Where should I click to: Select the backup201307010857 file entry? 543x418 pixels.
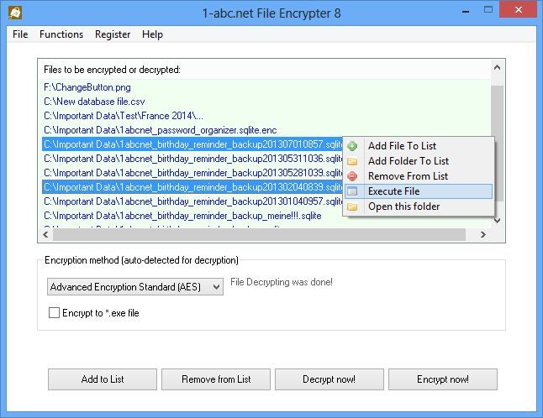(x=192, y=144)
